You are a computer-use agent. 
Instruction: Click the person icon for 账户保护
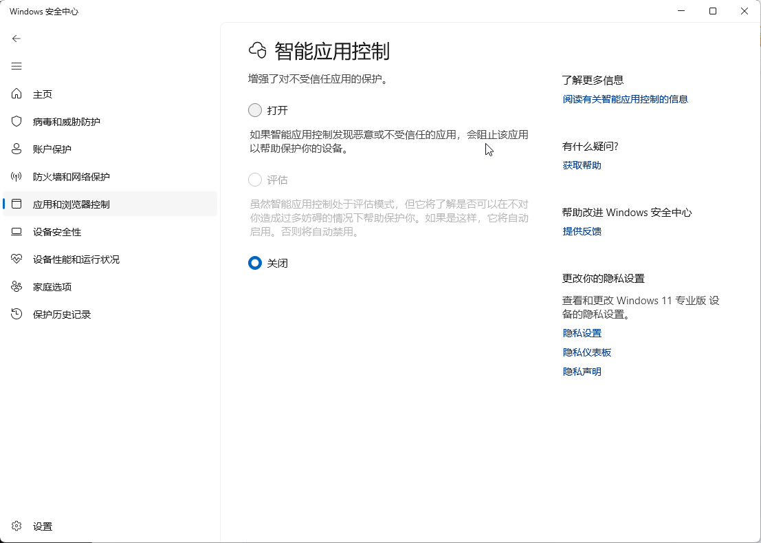pyautogui.click(x=16, y=149)
